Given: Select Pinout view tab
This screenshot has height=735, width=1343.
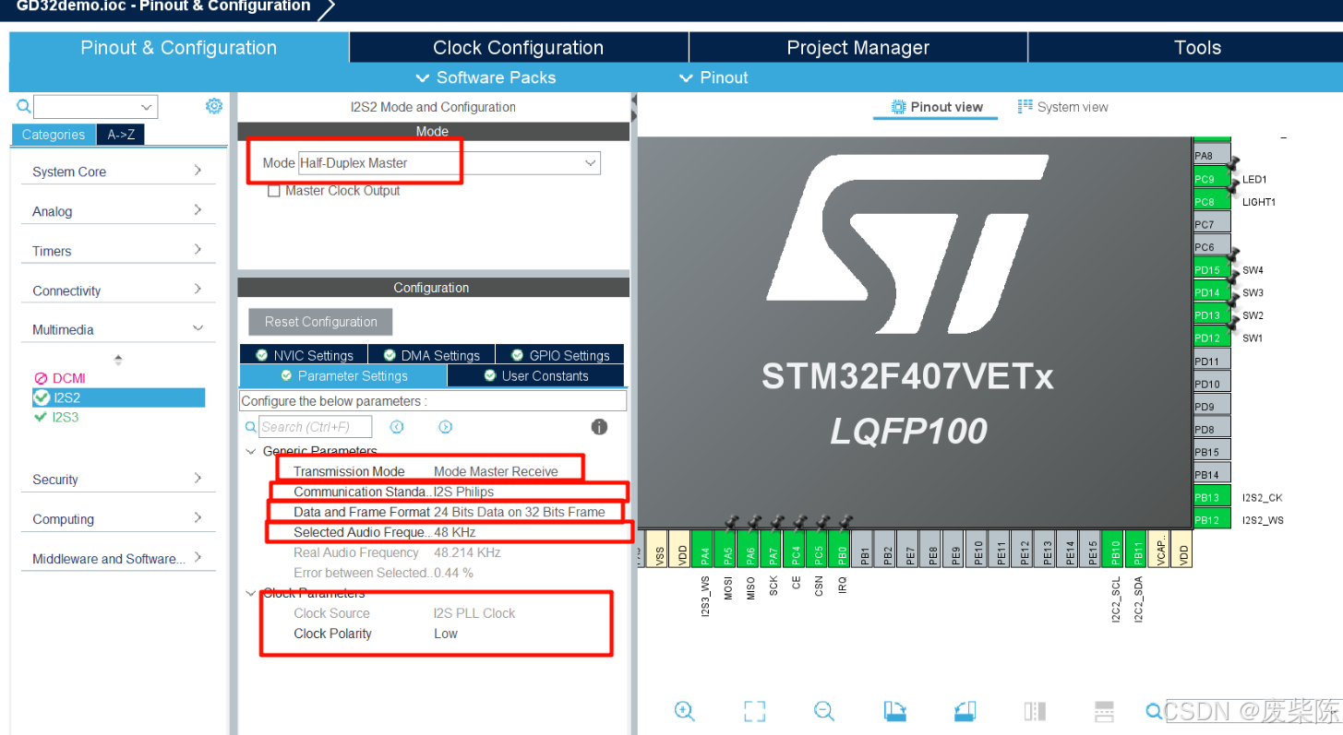Looking at the screenshot, I should (x=937, y=107).
